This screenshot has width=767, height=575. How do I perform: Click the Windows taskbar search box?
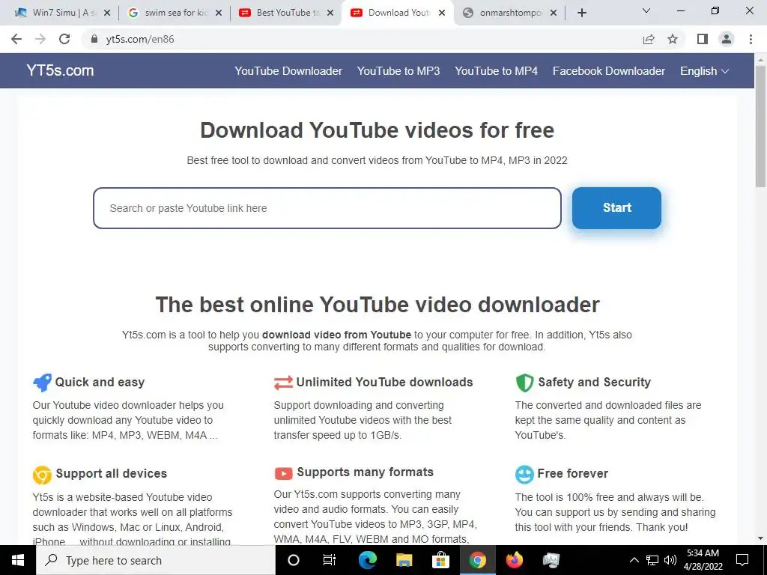pos(157,560)
